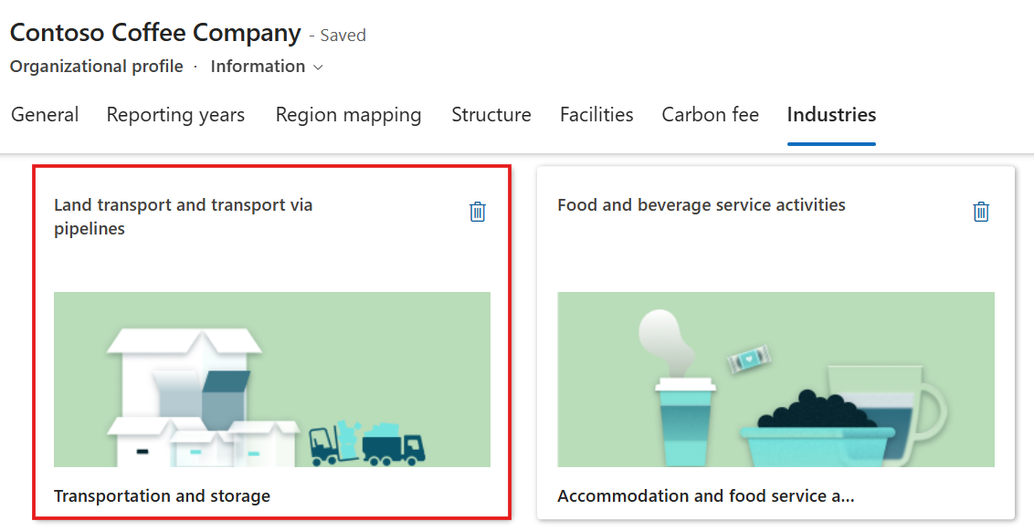Open Land transport and transport via pipelines title
This screenshot has height=531, width=1034.
coord(183,217)
